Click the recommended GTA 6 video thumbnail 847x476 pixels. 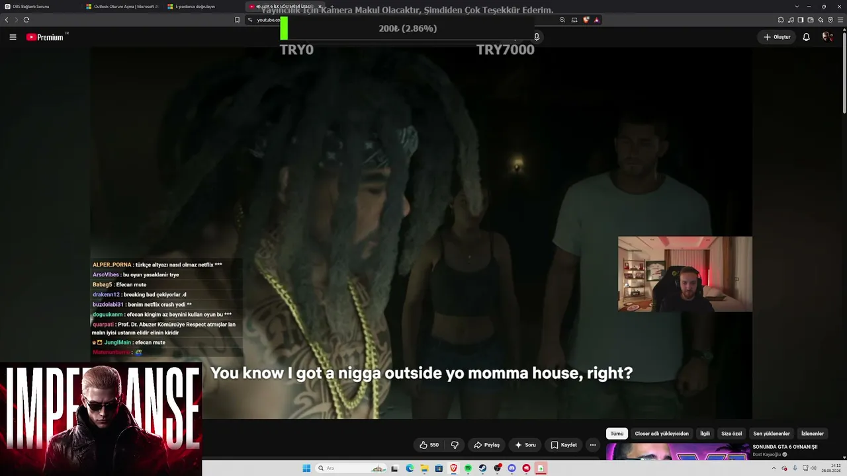click(x=678, y=451)
